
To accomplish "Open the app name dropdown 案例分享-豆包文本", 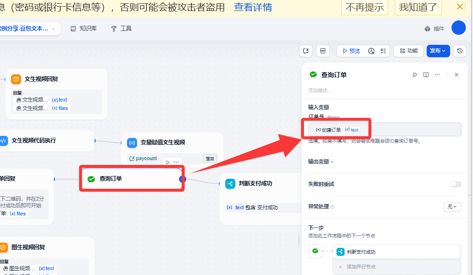I will tap(28, 29).
